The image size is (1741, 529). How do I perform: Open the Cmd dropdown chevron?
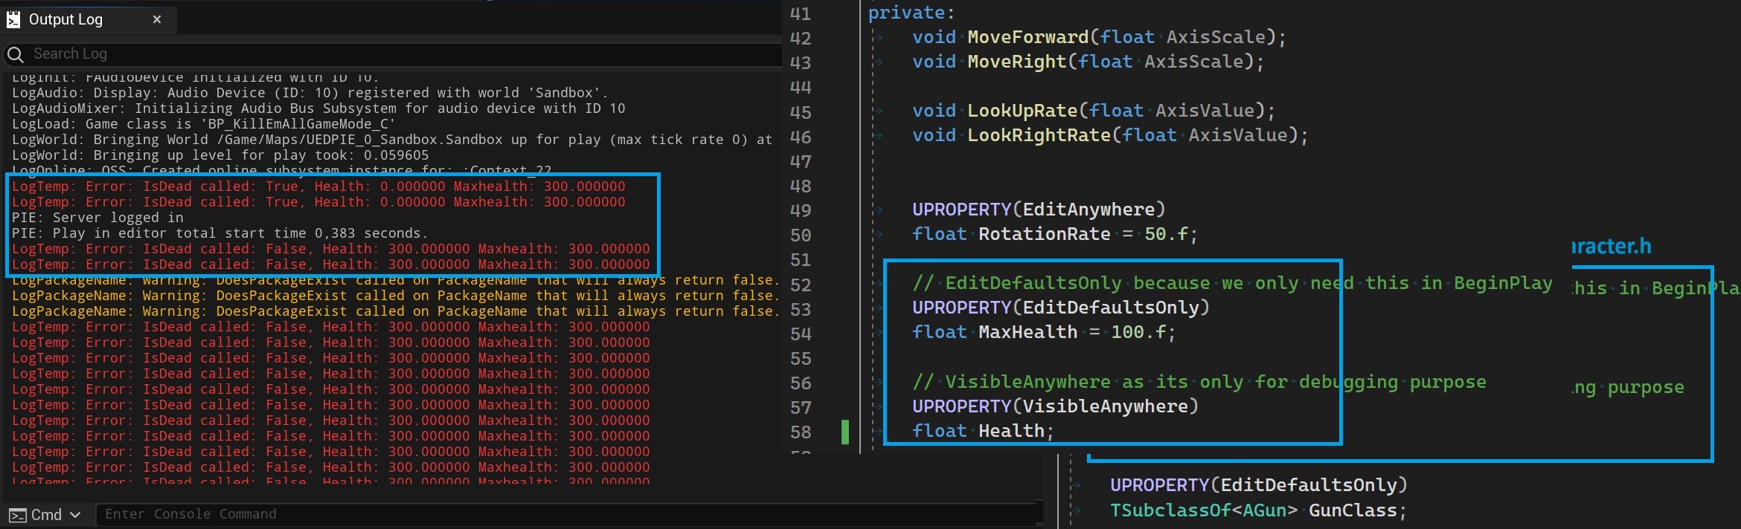pos(75,515)
